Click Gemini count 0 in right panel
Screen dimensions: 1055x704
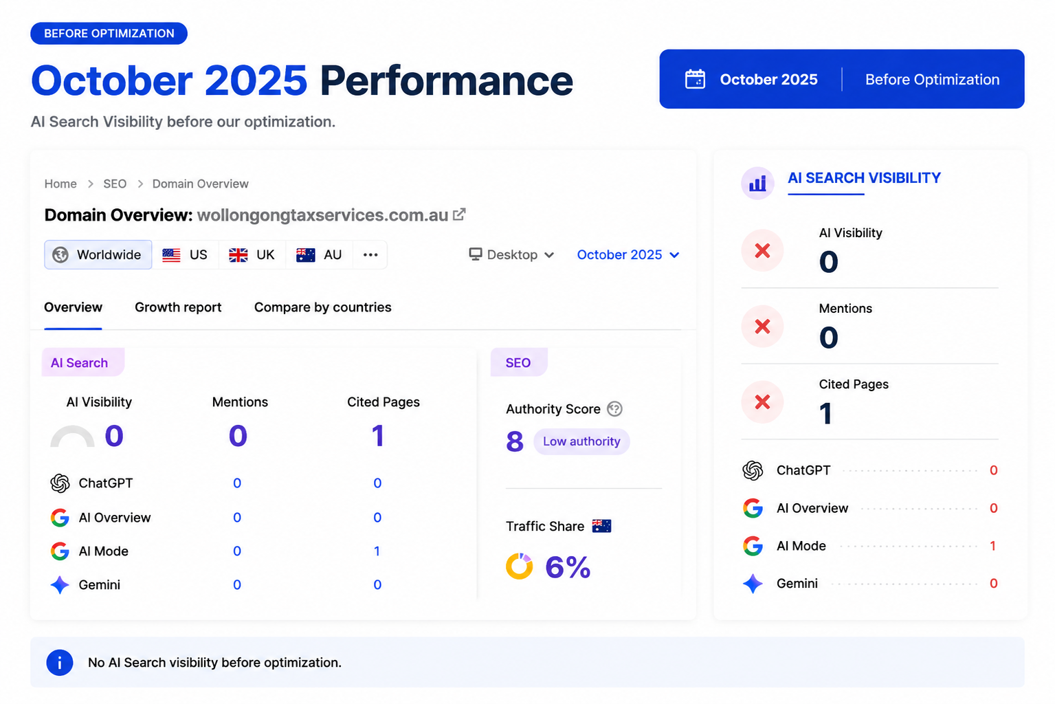pyautogui.click(x=993, y=584)
